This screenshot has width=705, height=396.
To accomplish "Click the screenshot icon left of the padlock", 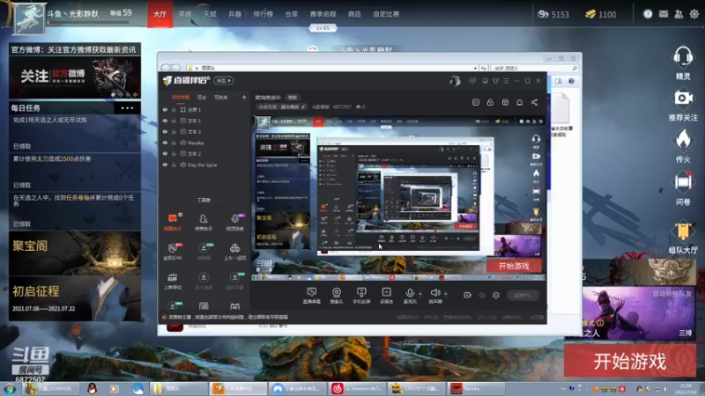I will pos(476,102).
